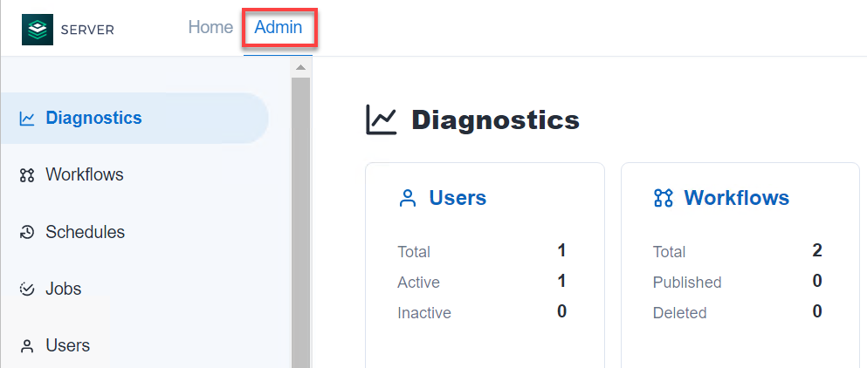Click the Workflows nodes icon in sidebar
This screenshot has height=368, width=867.
tap(27, 175)
